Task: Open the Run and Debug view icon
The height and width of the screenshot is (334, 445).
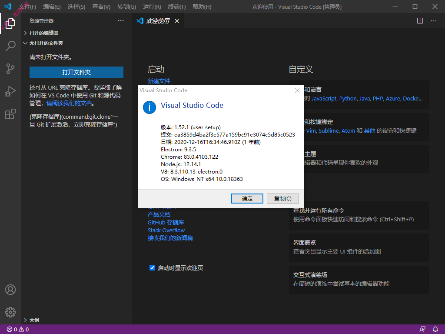Action: [10, 91]
